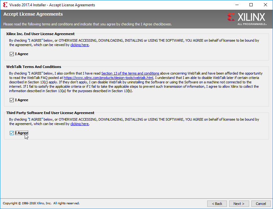Click the WebTalk Terms And Conditions heading
The image size is (273, 209).
(34, 67)
